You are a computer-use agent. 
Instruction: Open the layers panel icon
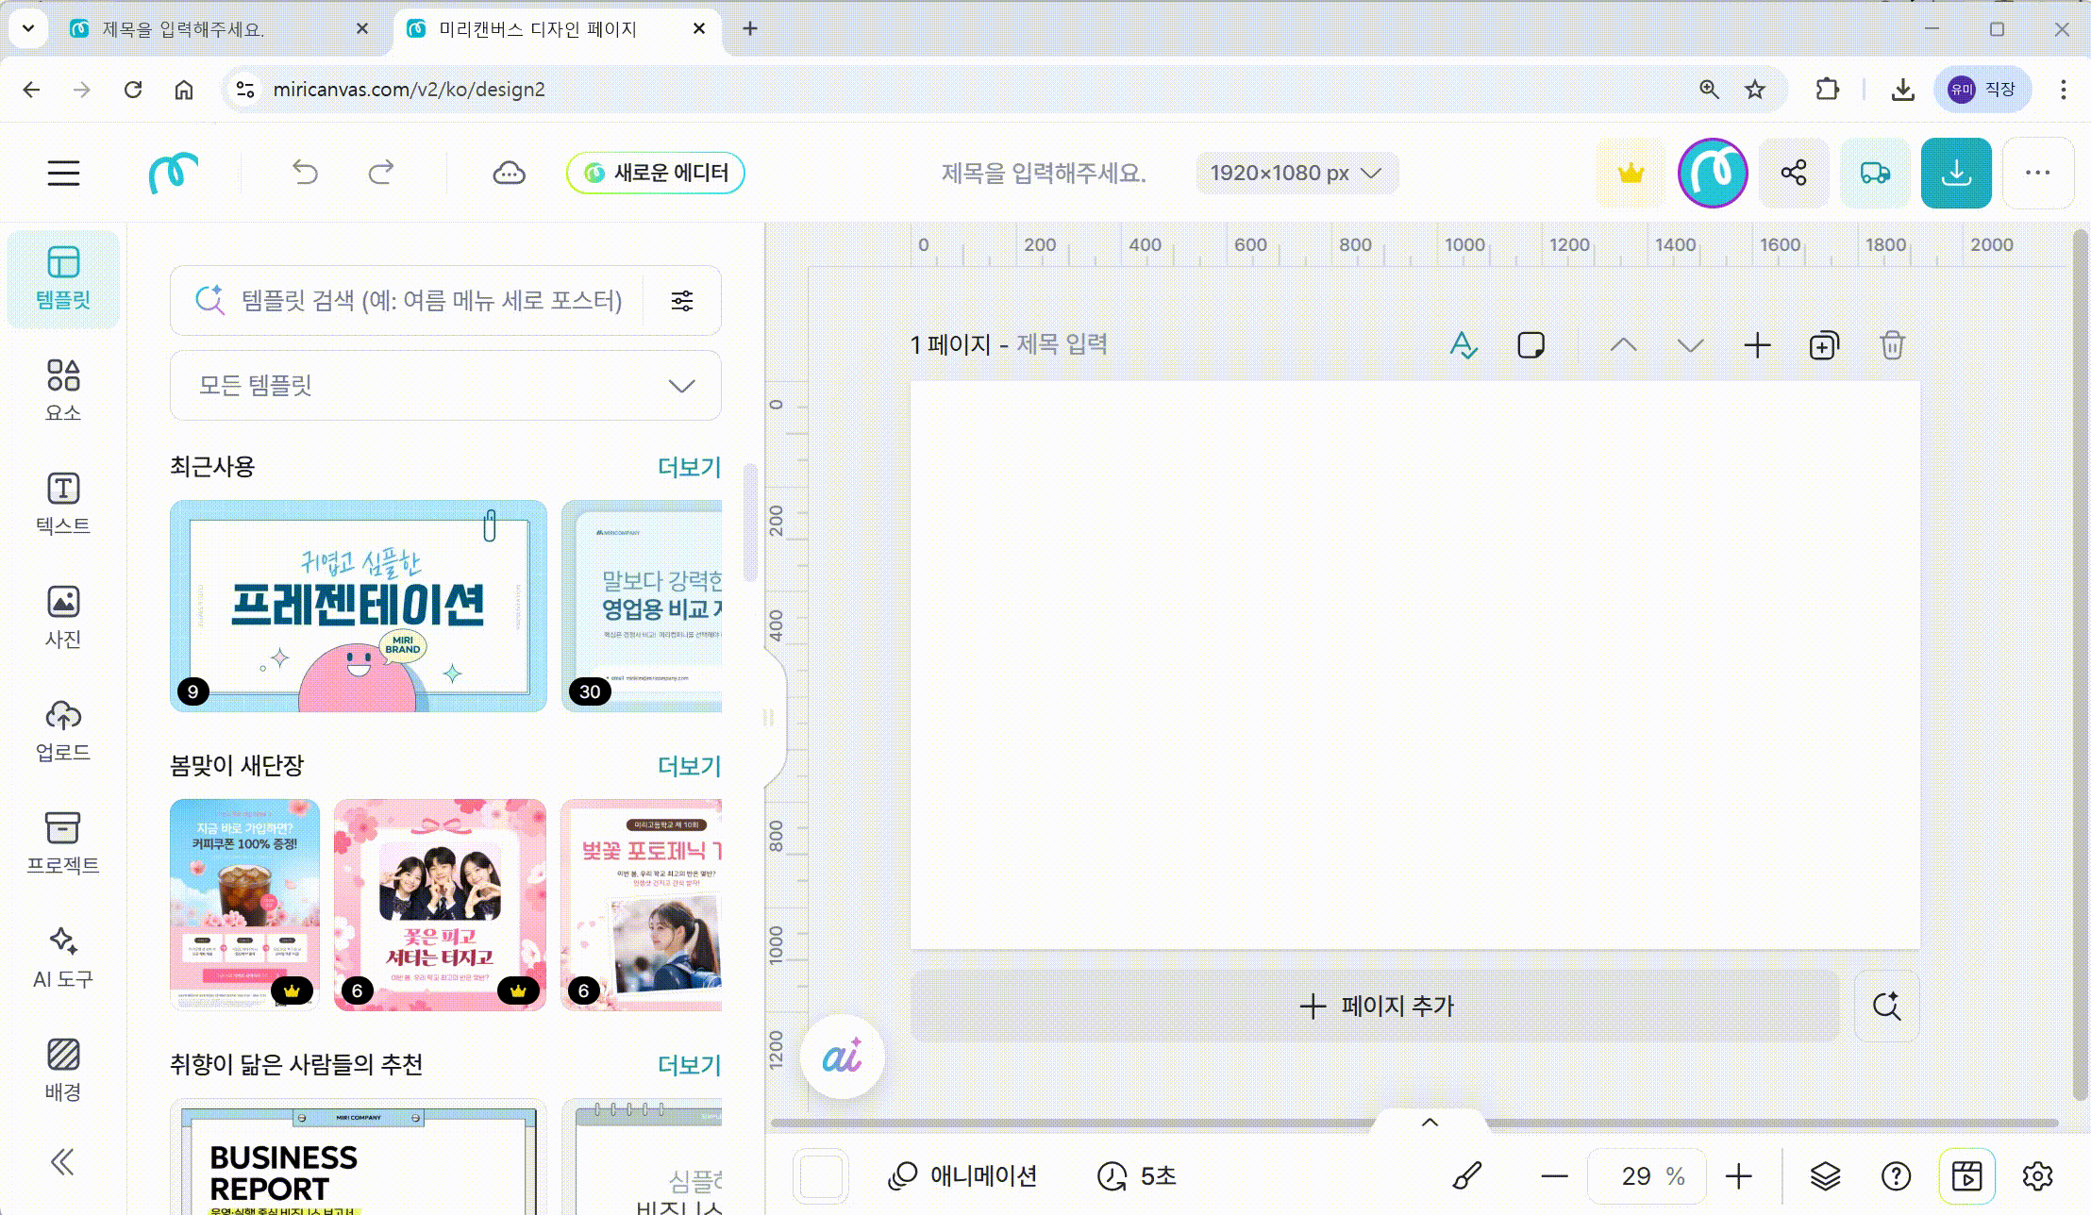[x=1825, y=1175]
